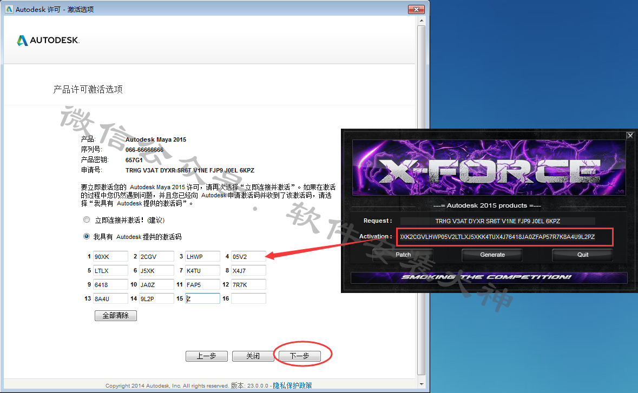Image resolution: width=638 pixels, height=393 pixels.
Task: Open the 隐私保护政策 privacy policy link
Action: pyautogui.click(x=292, y=385)
